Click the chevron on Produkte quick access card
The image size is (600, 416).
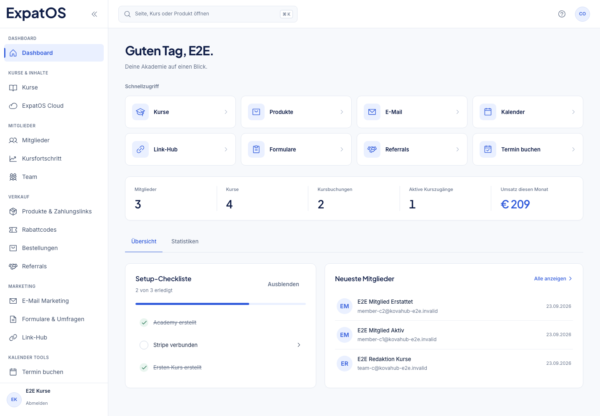click(x=342, y=112)
